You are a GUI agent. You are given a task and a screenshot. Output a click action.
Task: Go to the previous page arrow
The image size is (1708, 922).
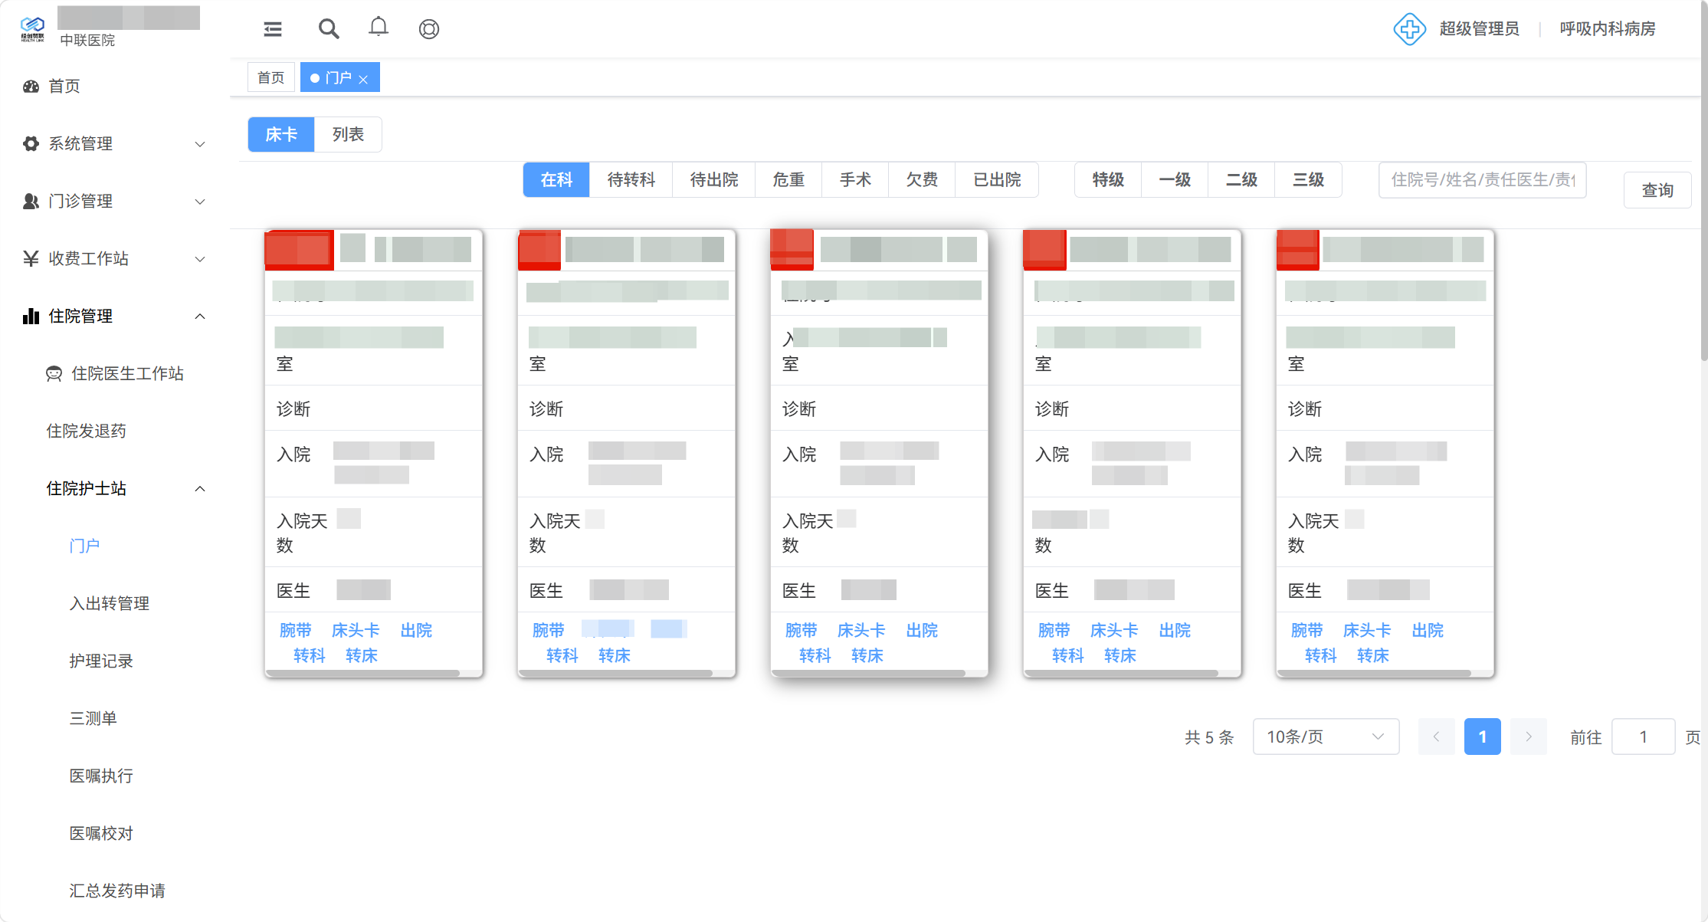pos(1436,737)
